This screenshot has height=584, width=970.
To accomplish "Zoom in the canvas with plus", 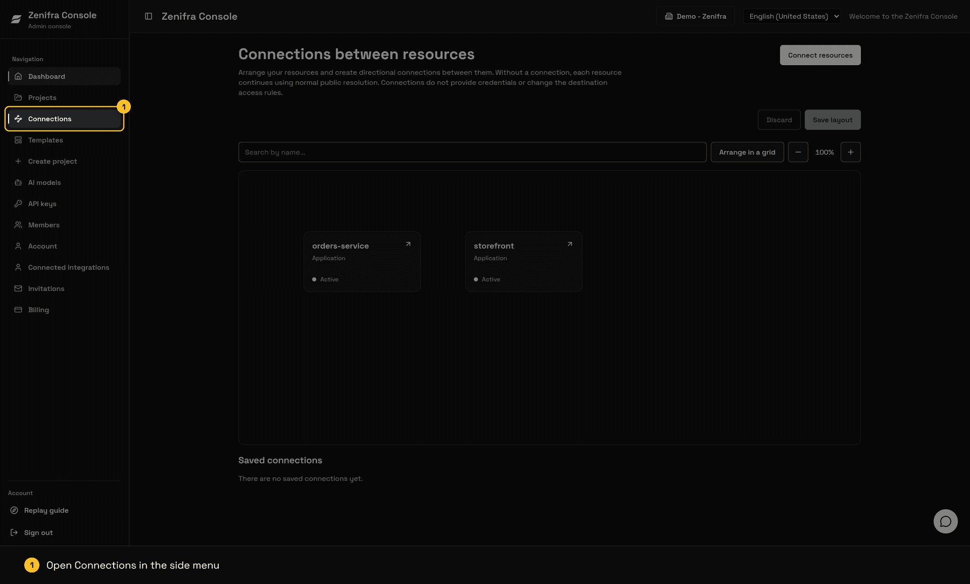I will click(x=851, y=152).
